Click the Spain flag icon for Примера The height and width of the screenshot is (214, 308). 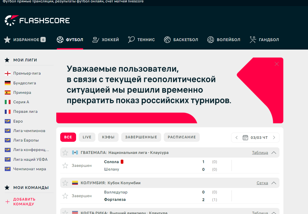tap(8, 93)
